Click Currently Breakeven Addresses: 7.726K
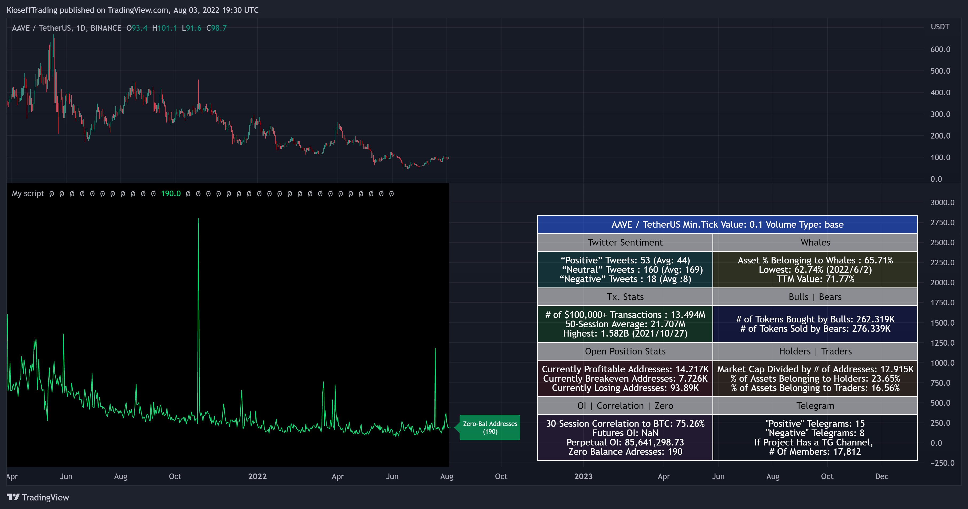968x509 pixels. 625,379
